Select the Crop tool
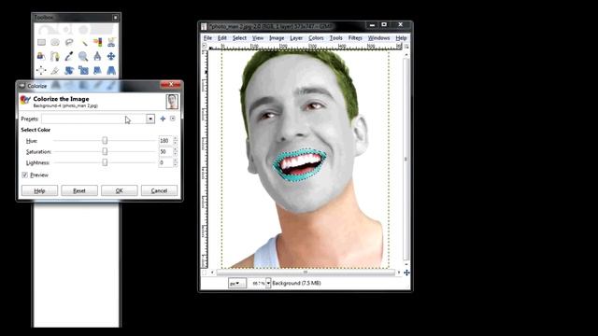This screenshot has height=336, width=598. click(55, 70)
